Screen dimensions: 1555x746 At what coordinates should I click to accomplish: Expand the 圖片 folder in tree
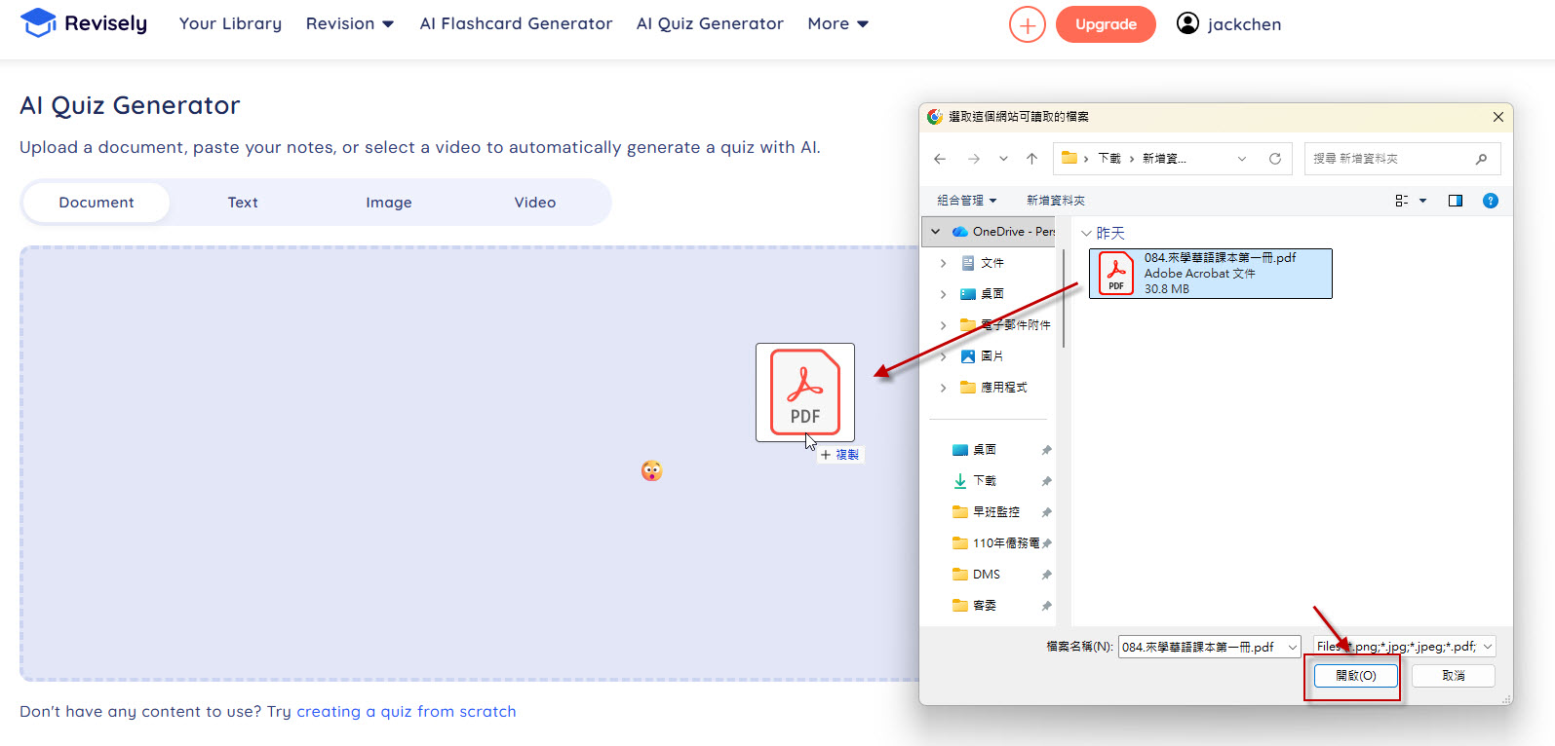[943, 356]
